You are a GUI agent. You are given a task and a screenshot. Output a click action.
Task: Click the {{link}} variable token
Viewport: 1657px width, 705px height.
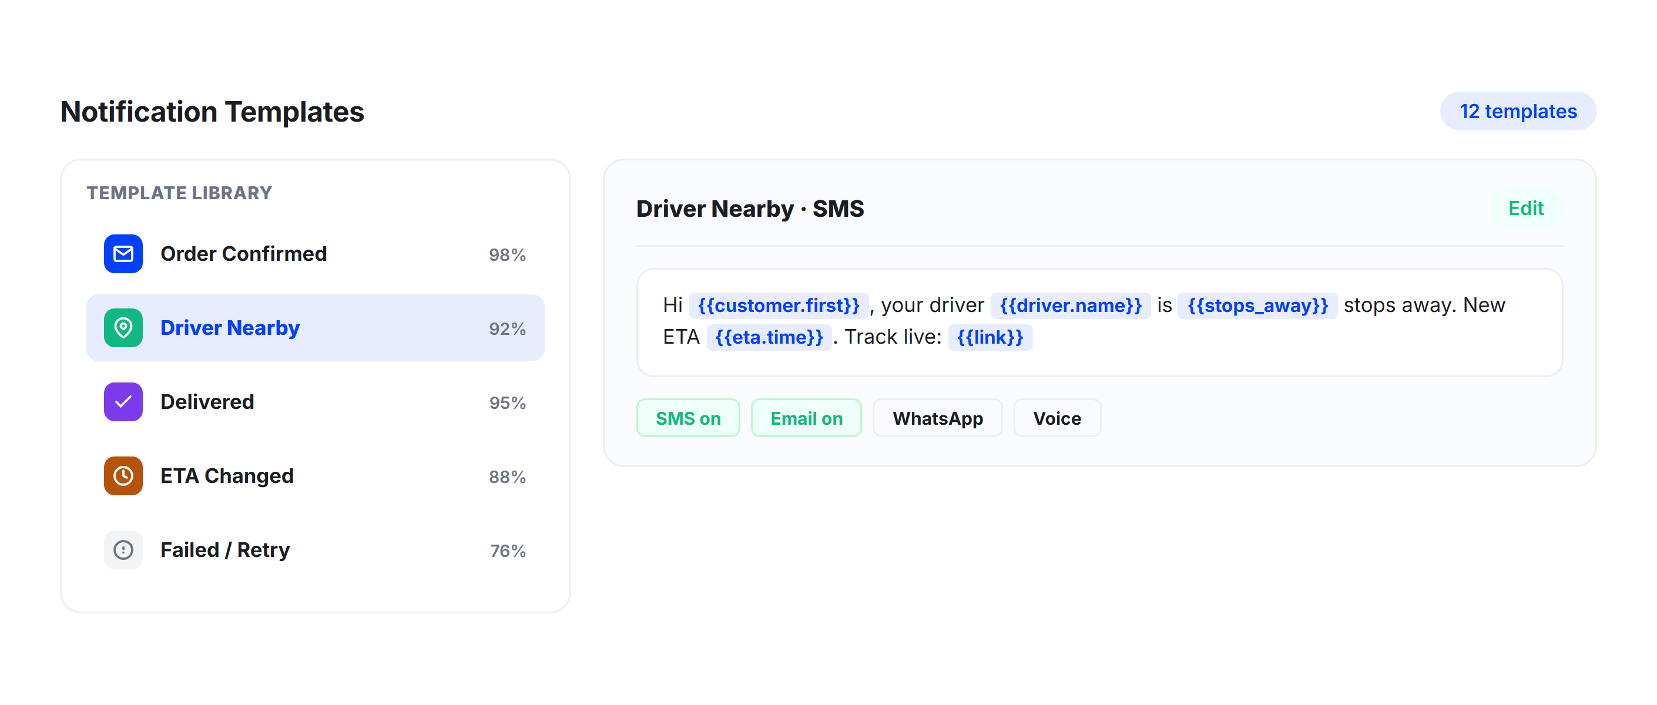click(x=990, y=337)
